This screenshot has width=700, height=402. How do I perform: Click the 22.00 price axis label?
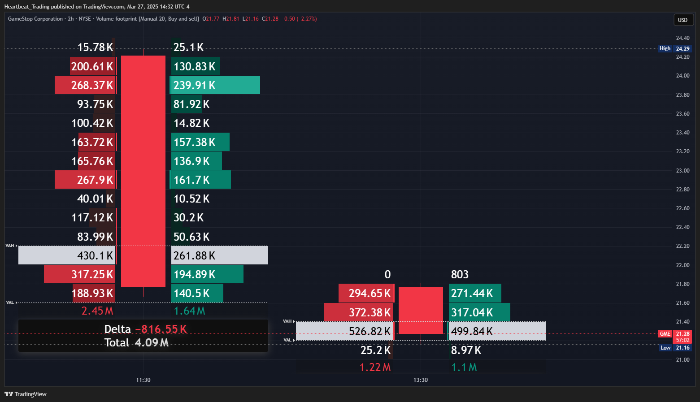coord(683,265)
